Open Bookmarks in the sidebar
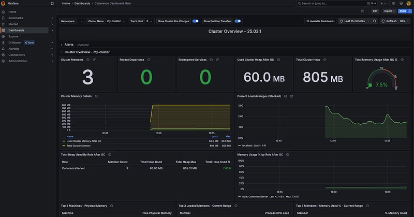The image size is (414, 217). 16,18
